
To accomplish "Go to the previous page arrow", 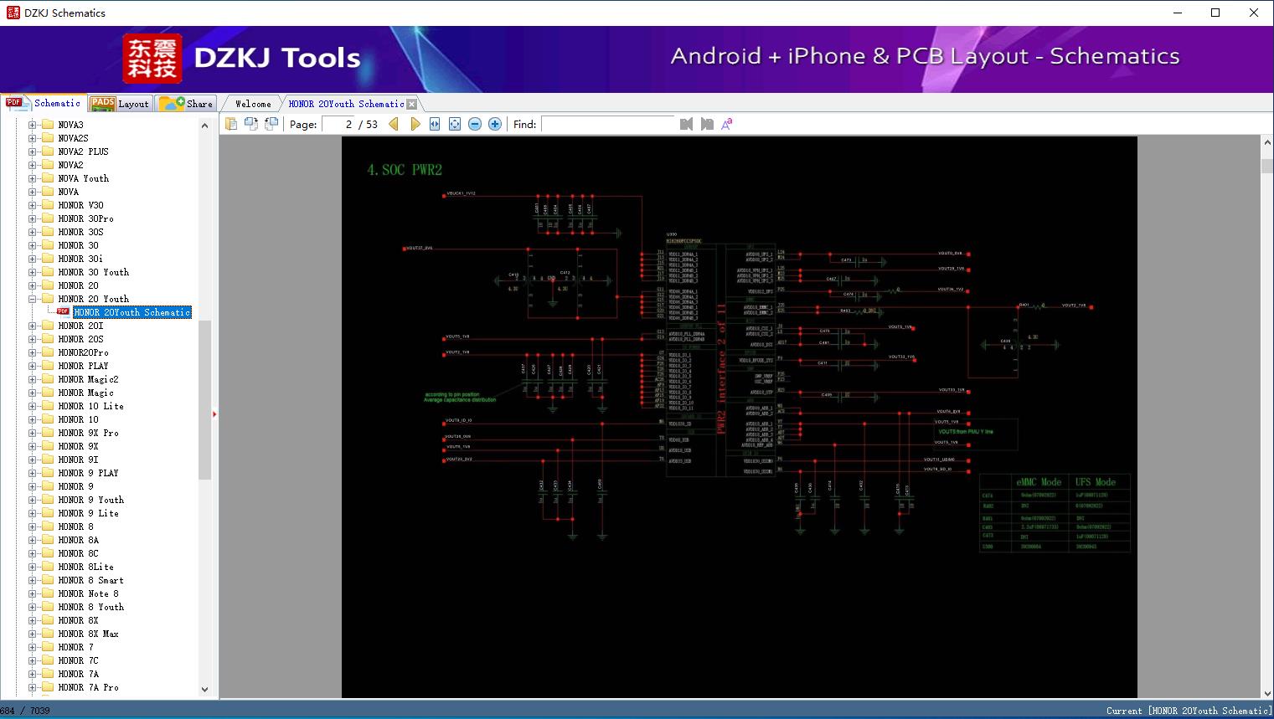I will click(x=394, y=124).
